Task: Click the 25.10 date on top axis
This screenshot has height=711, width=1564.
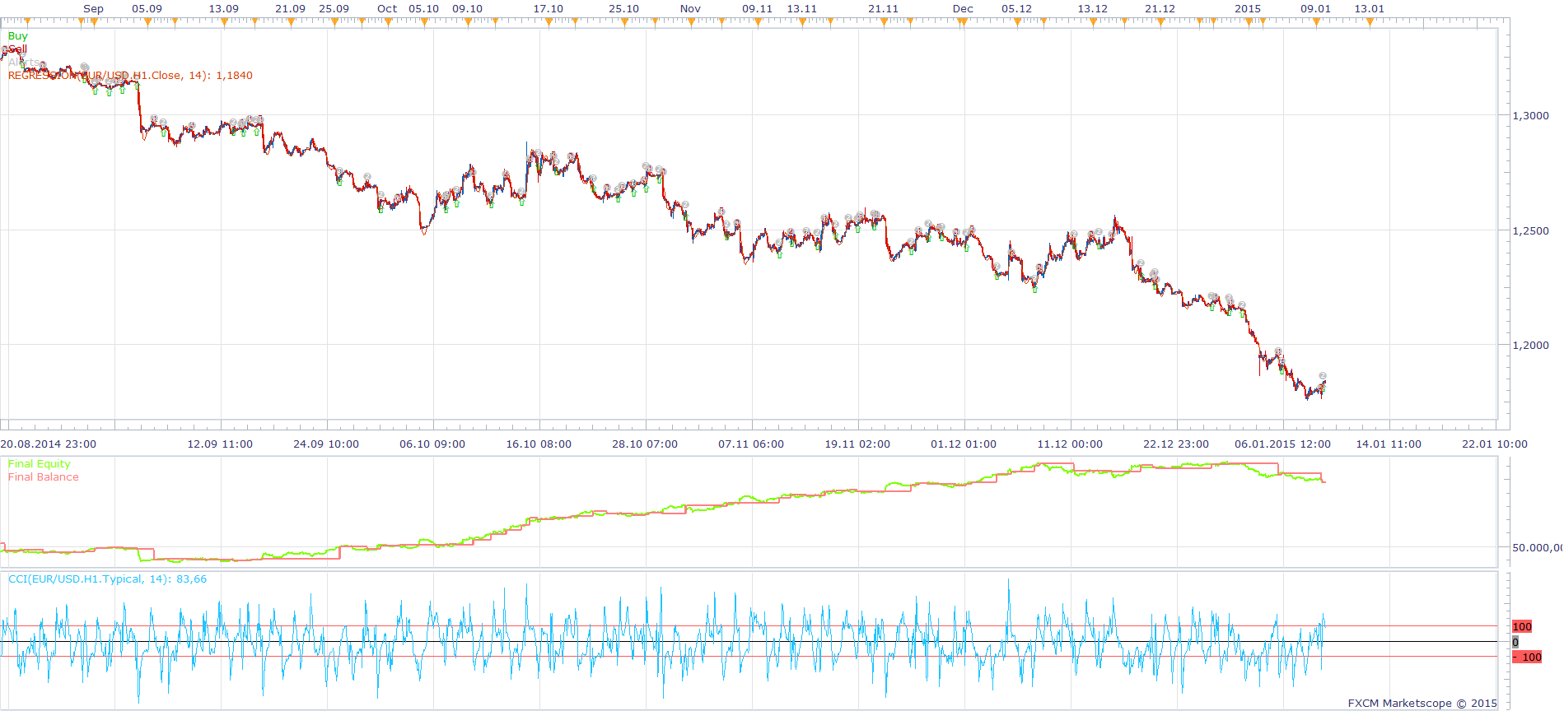Action: pos(624,9)
